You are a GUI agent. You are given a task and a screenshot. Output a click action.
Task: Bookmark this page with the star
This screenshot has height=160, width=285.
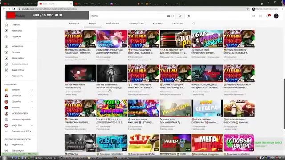click(248, 9)
